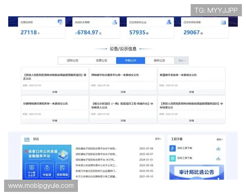Viewport: 246px width, 196px height.
Task: Switch to the 废标公告 tab
Action: [x=159, y=60]
